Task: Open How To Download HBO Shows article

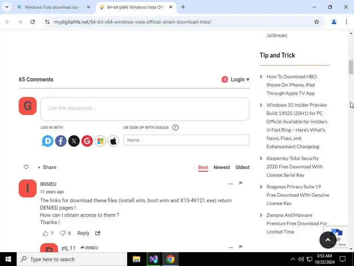Action: tap(292, 85)
